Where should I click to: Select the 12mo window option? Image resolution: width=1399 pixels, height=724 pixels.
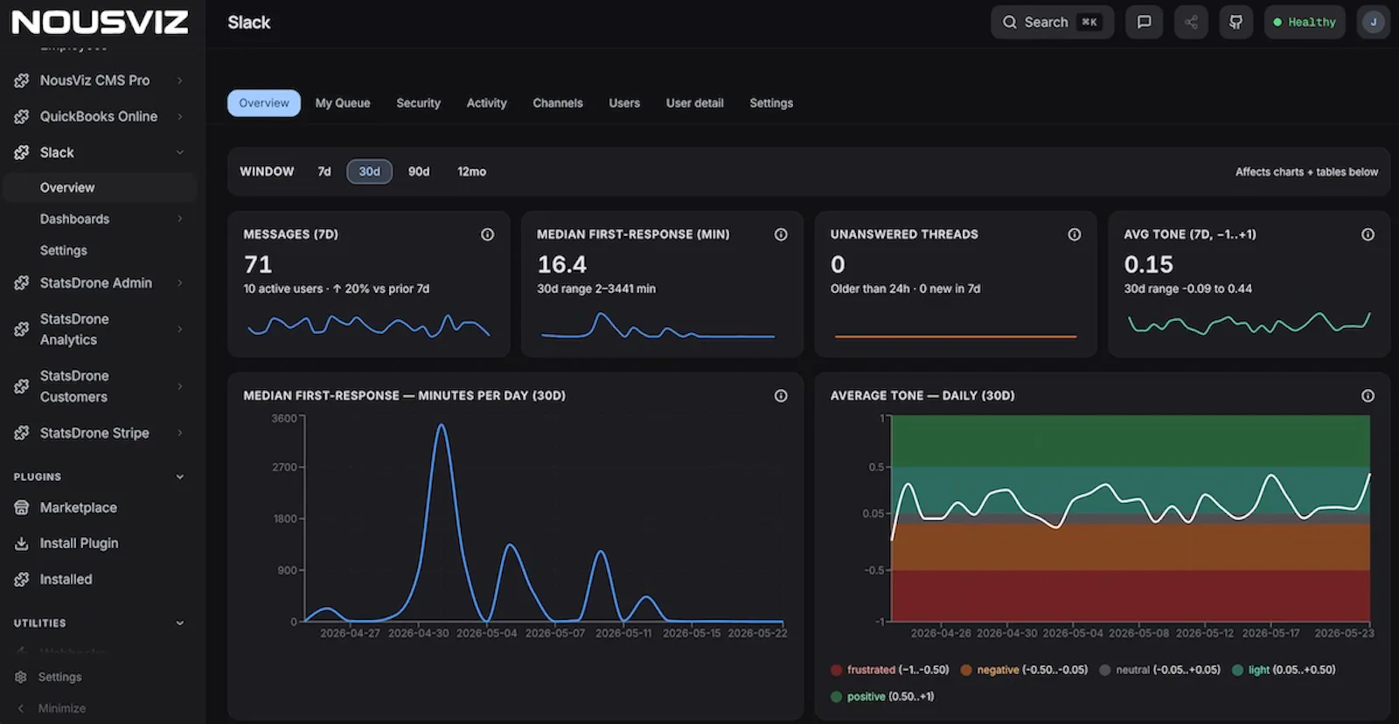(x=471, y=171)
